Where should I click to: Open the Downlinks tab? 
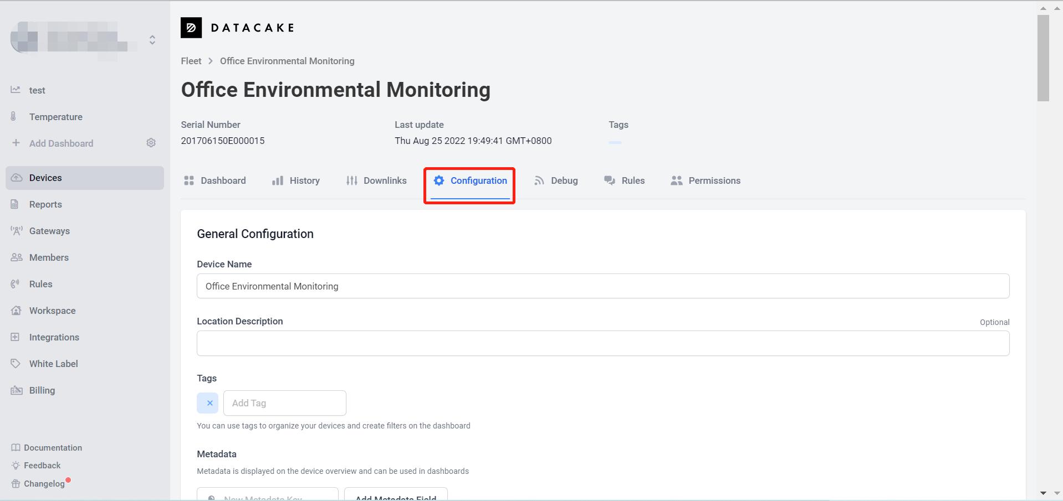tap(376, 180)
